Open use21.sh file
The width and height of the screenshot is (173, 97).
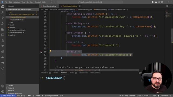coord(22,35)
